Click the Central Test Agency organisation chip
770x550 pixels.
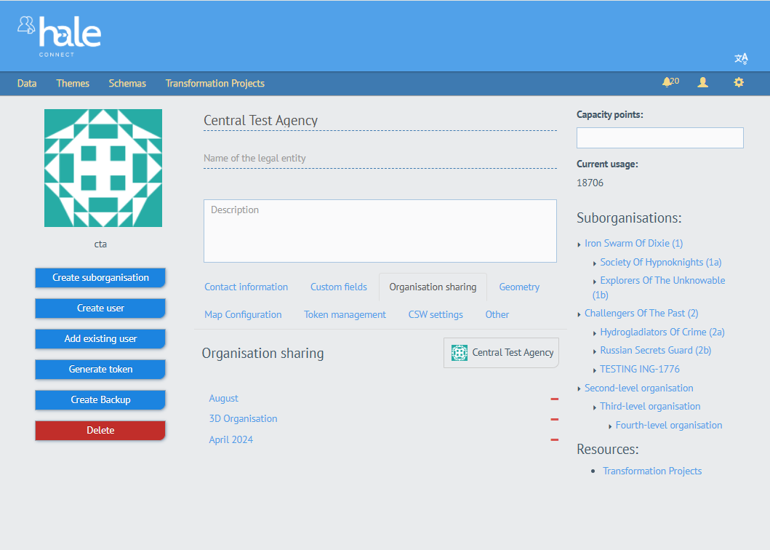pos(501,352)
